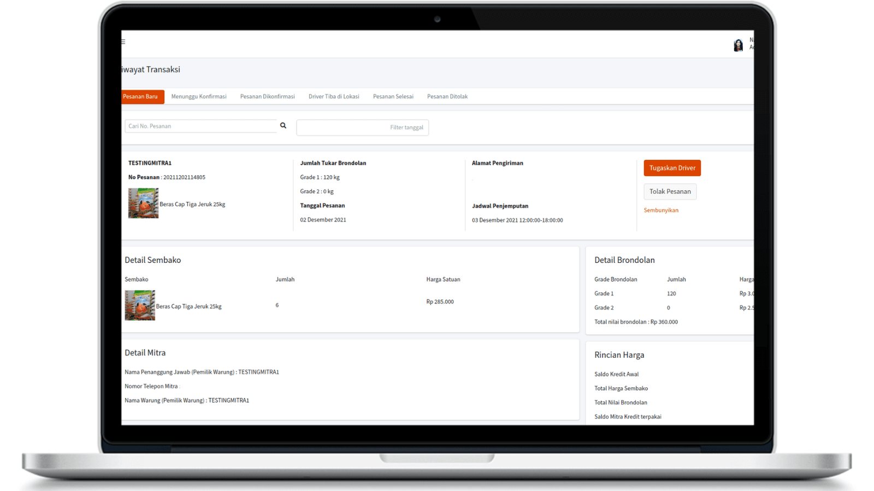The height and width of the screenshot is (491, 874).
Task: Go to Driver Tiba di Lokasi tab
Action: [x=334, y=97]
